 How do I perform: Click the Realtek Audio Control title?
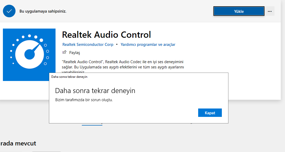pos(106,35)
